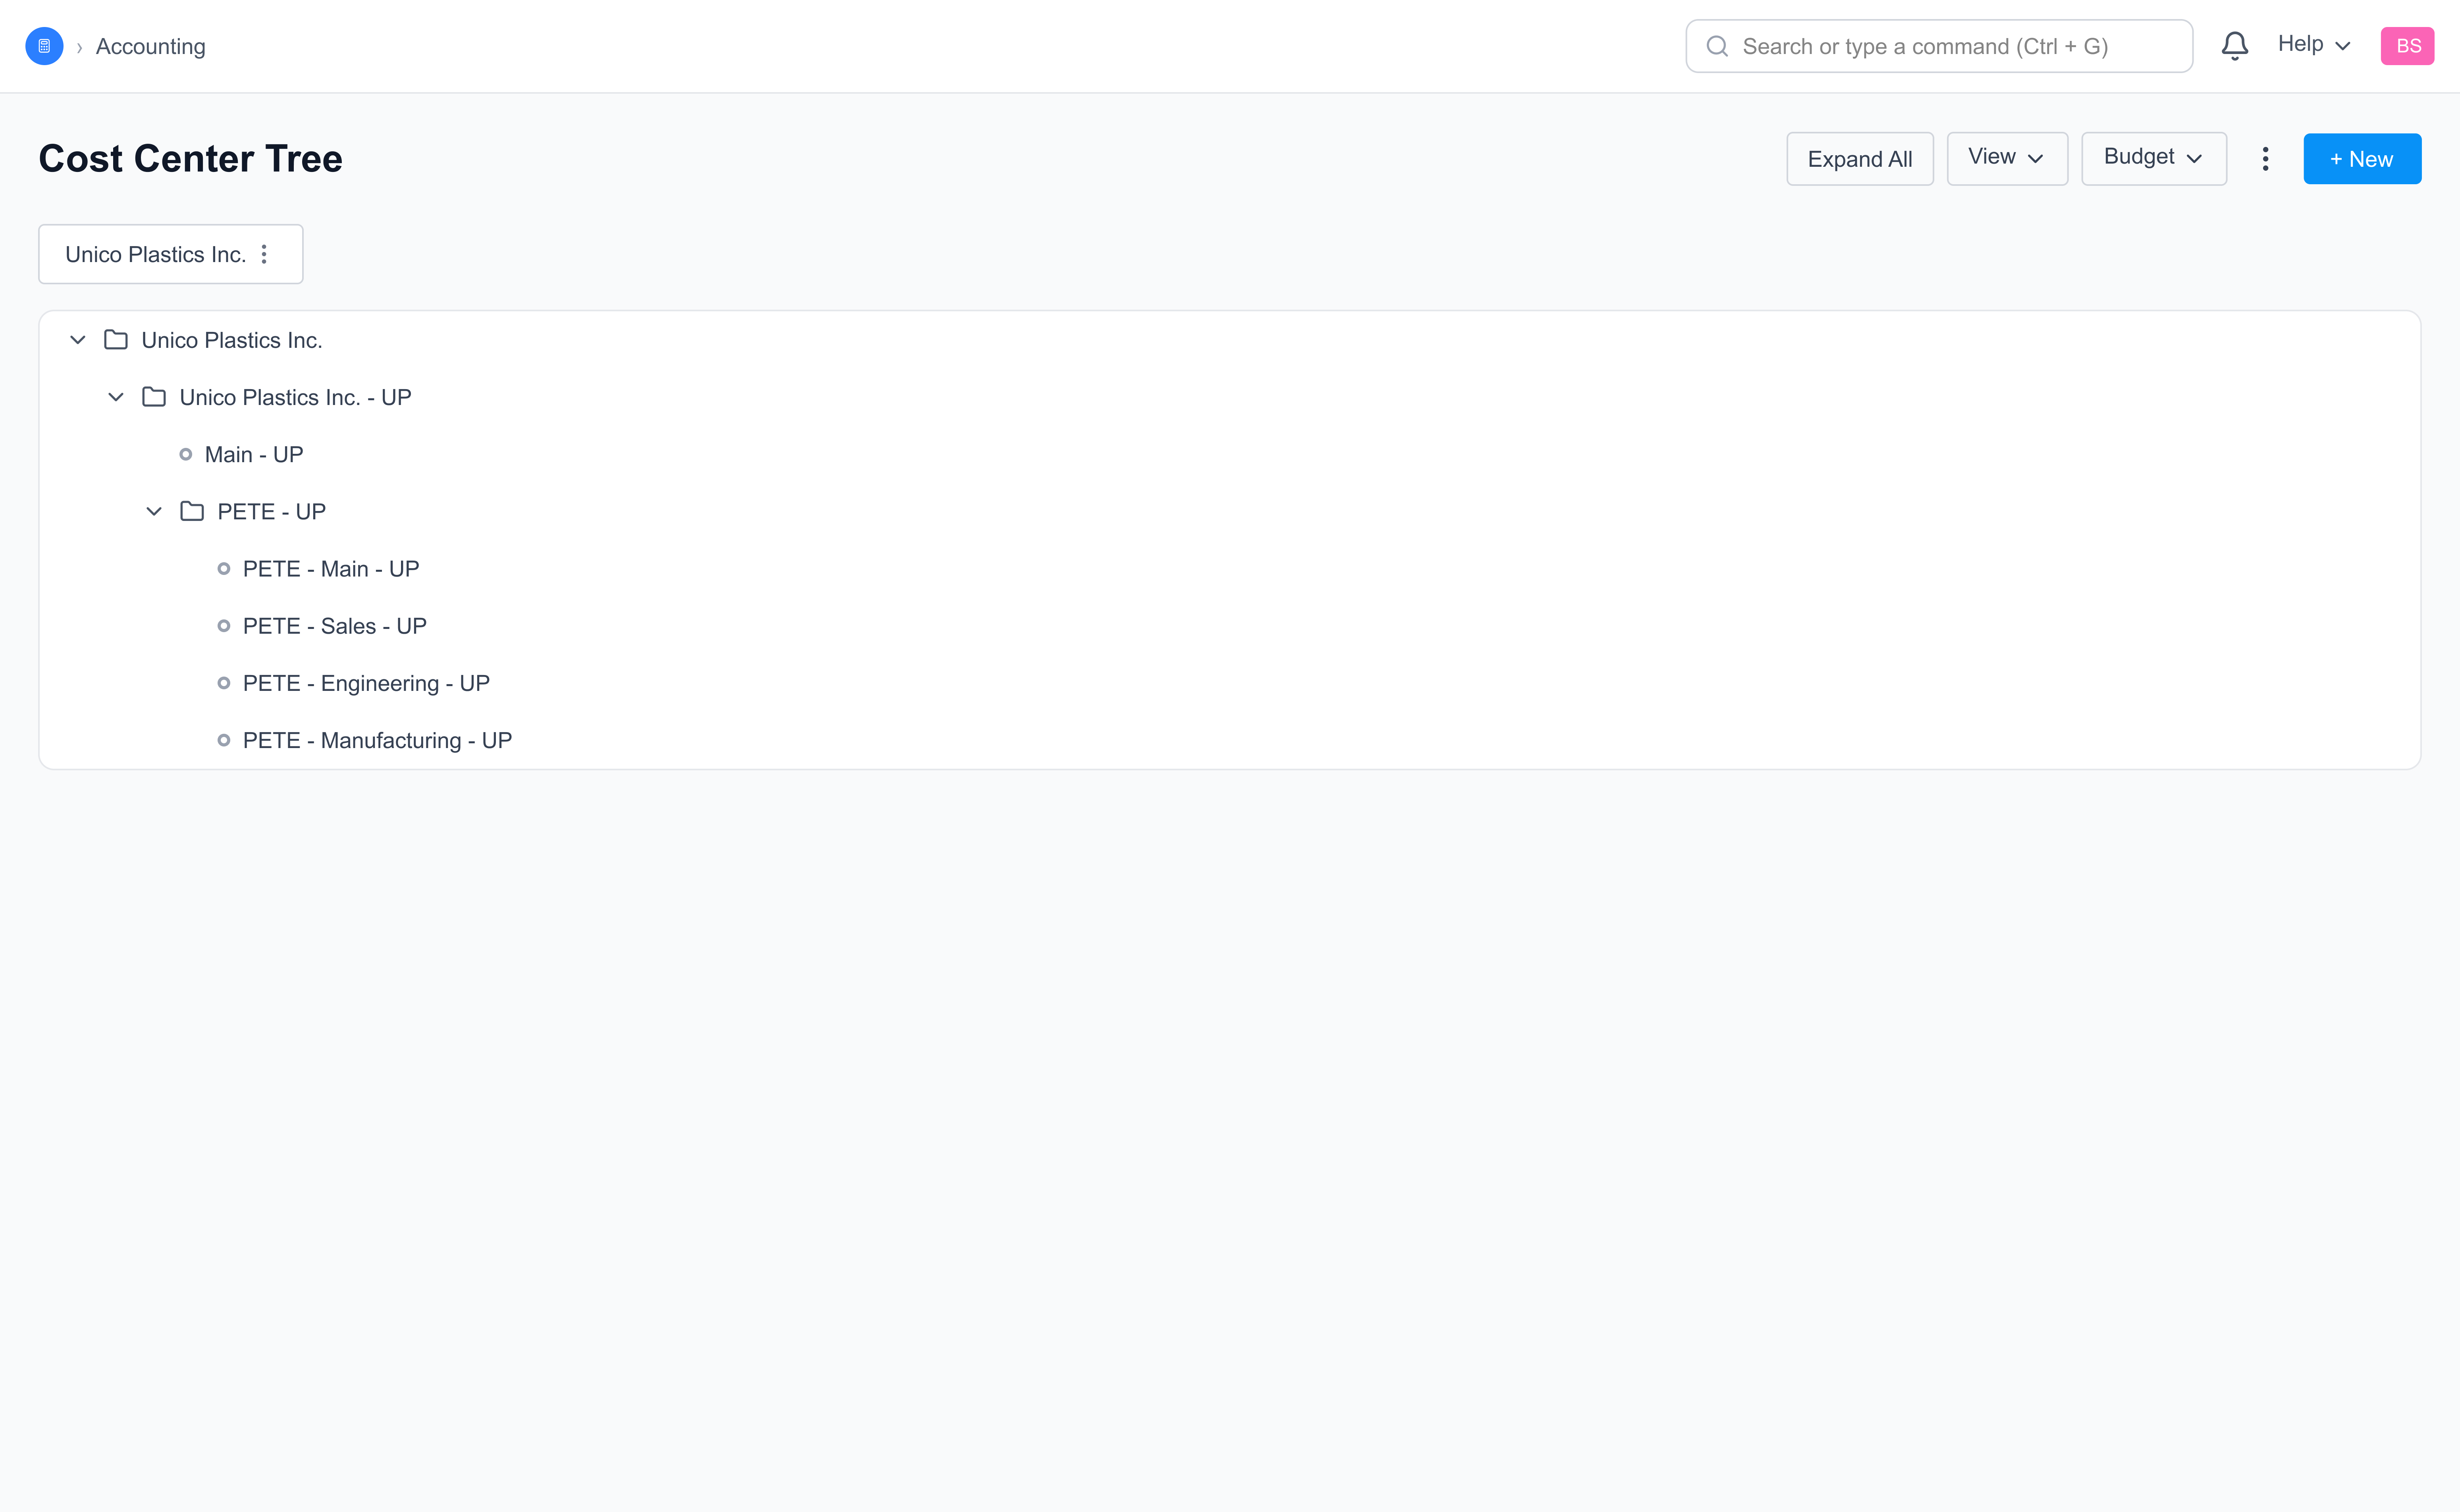The image size is (2460, 1512).
Task: Open the Budget dropdown menu
Action: 2153,158
